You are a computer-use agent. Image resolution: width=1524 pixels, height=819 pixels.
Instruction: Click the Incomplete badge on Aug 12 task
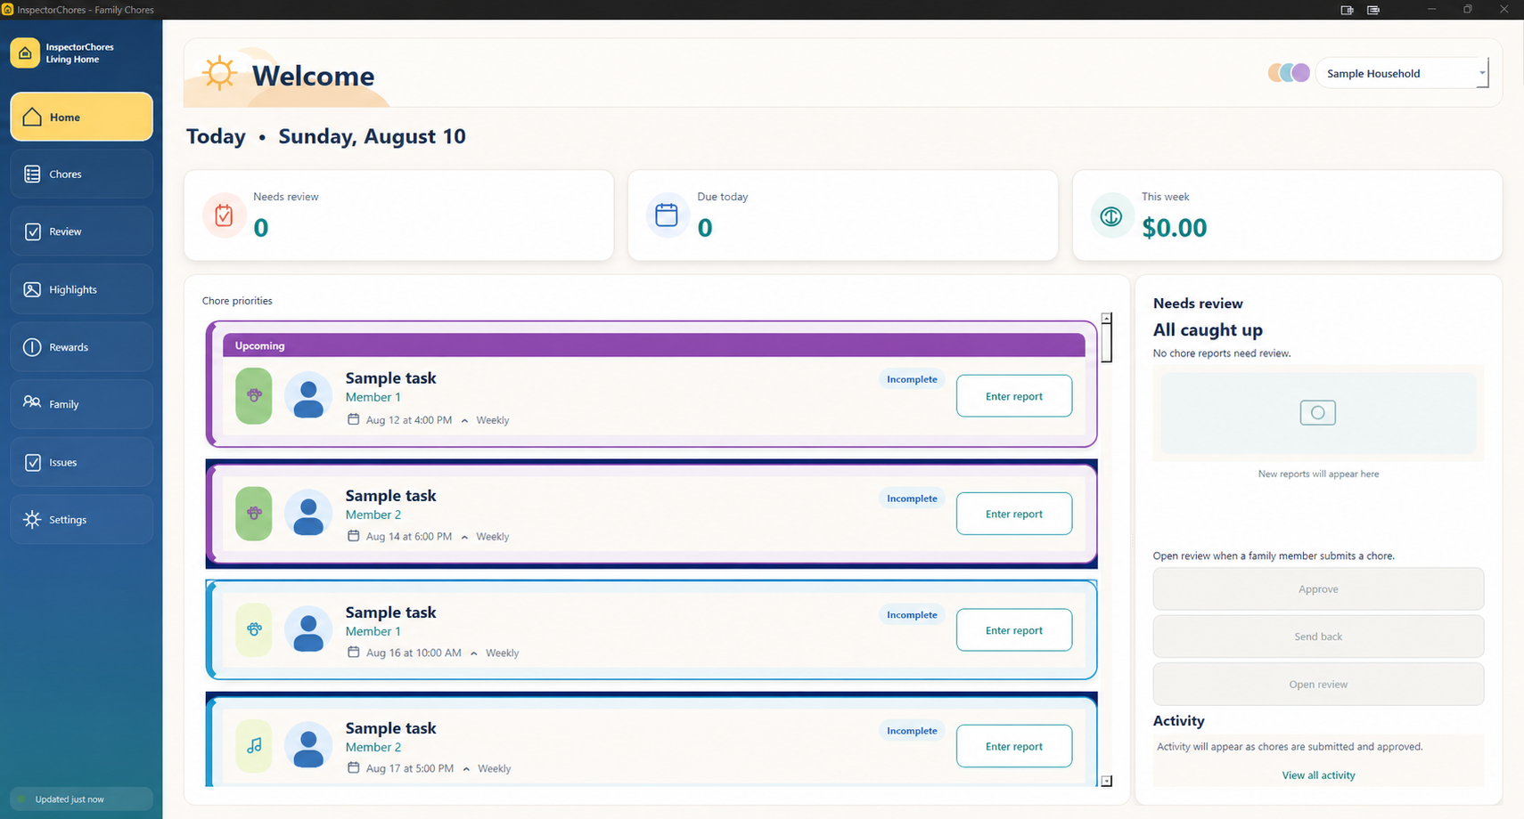pos(912,379)
